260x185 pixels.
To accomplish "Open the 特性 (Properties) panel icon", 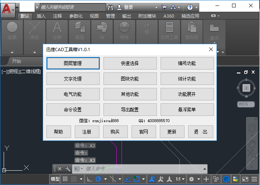I will (124, 27).
